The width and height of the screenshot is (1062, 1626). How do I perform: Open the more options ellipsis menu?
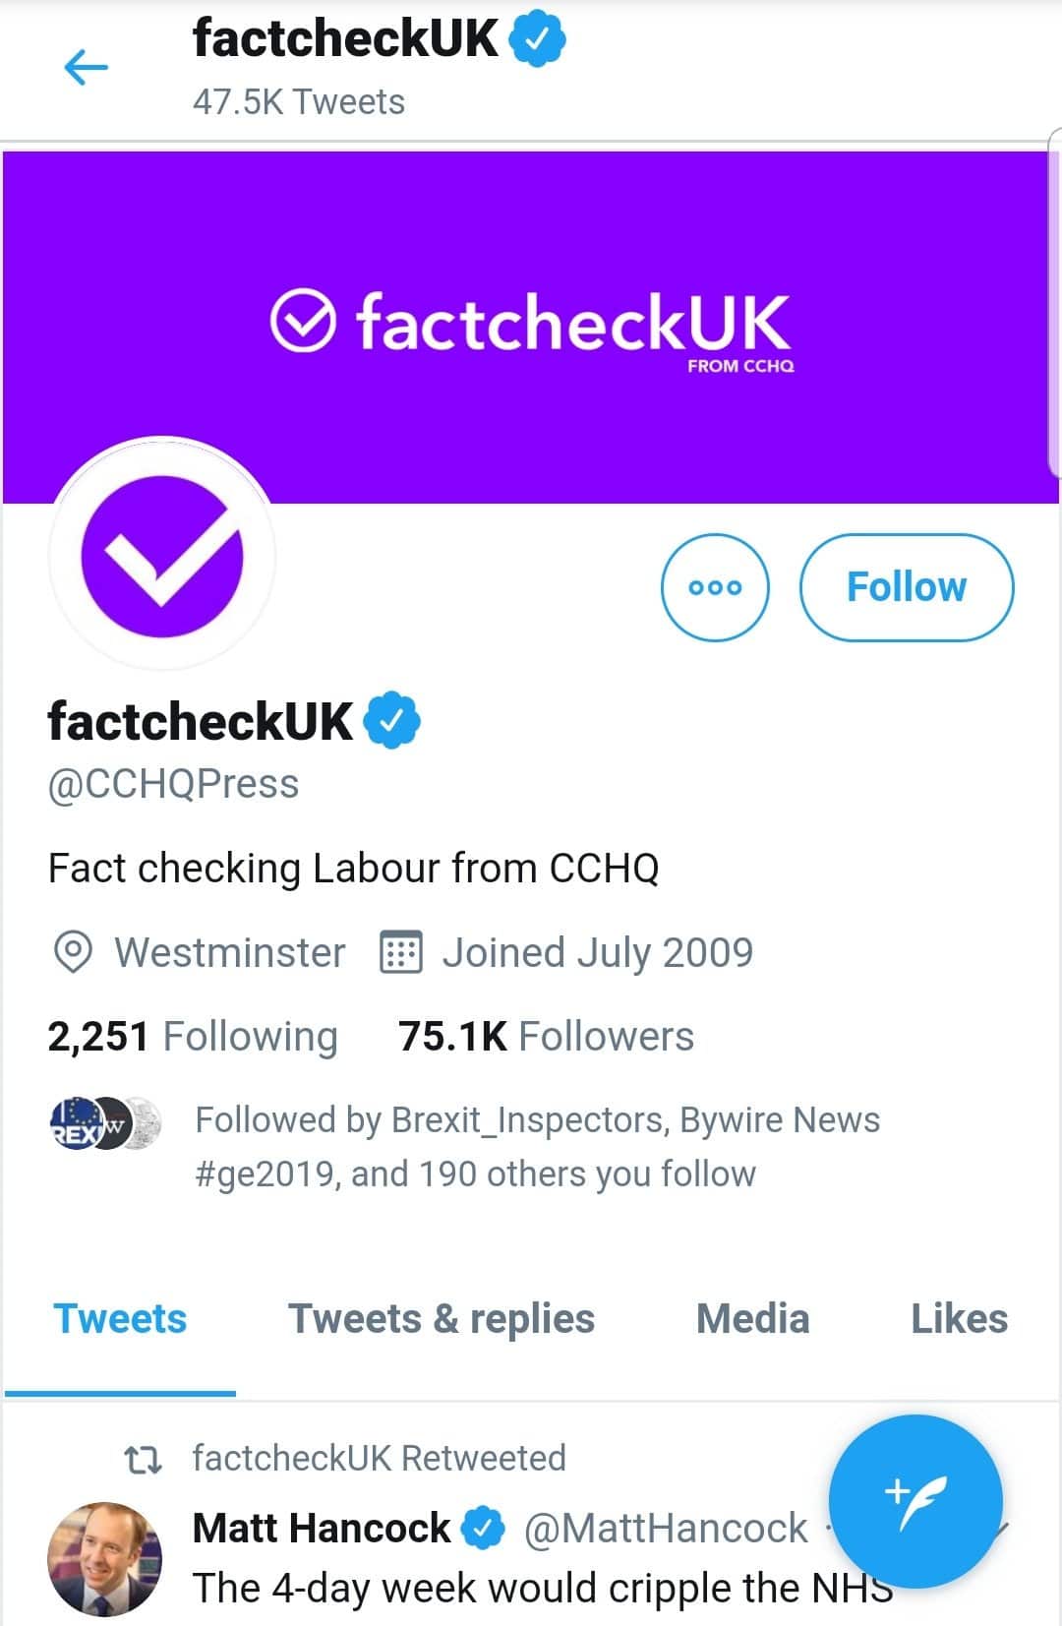point(715,587)
